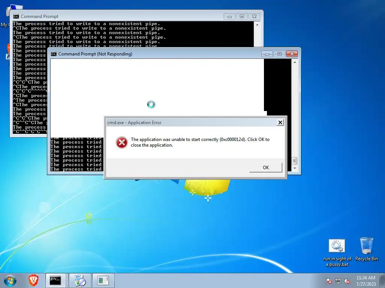Maximize the back Command Prompt window
Screen dimensions: 385x288
coord(242,16)
